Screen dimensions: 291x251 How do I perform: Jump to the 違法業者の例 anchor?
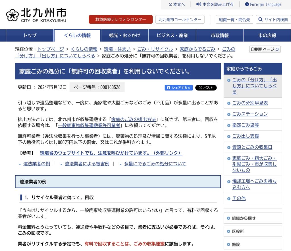tap(36, 164)
